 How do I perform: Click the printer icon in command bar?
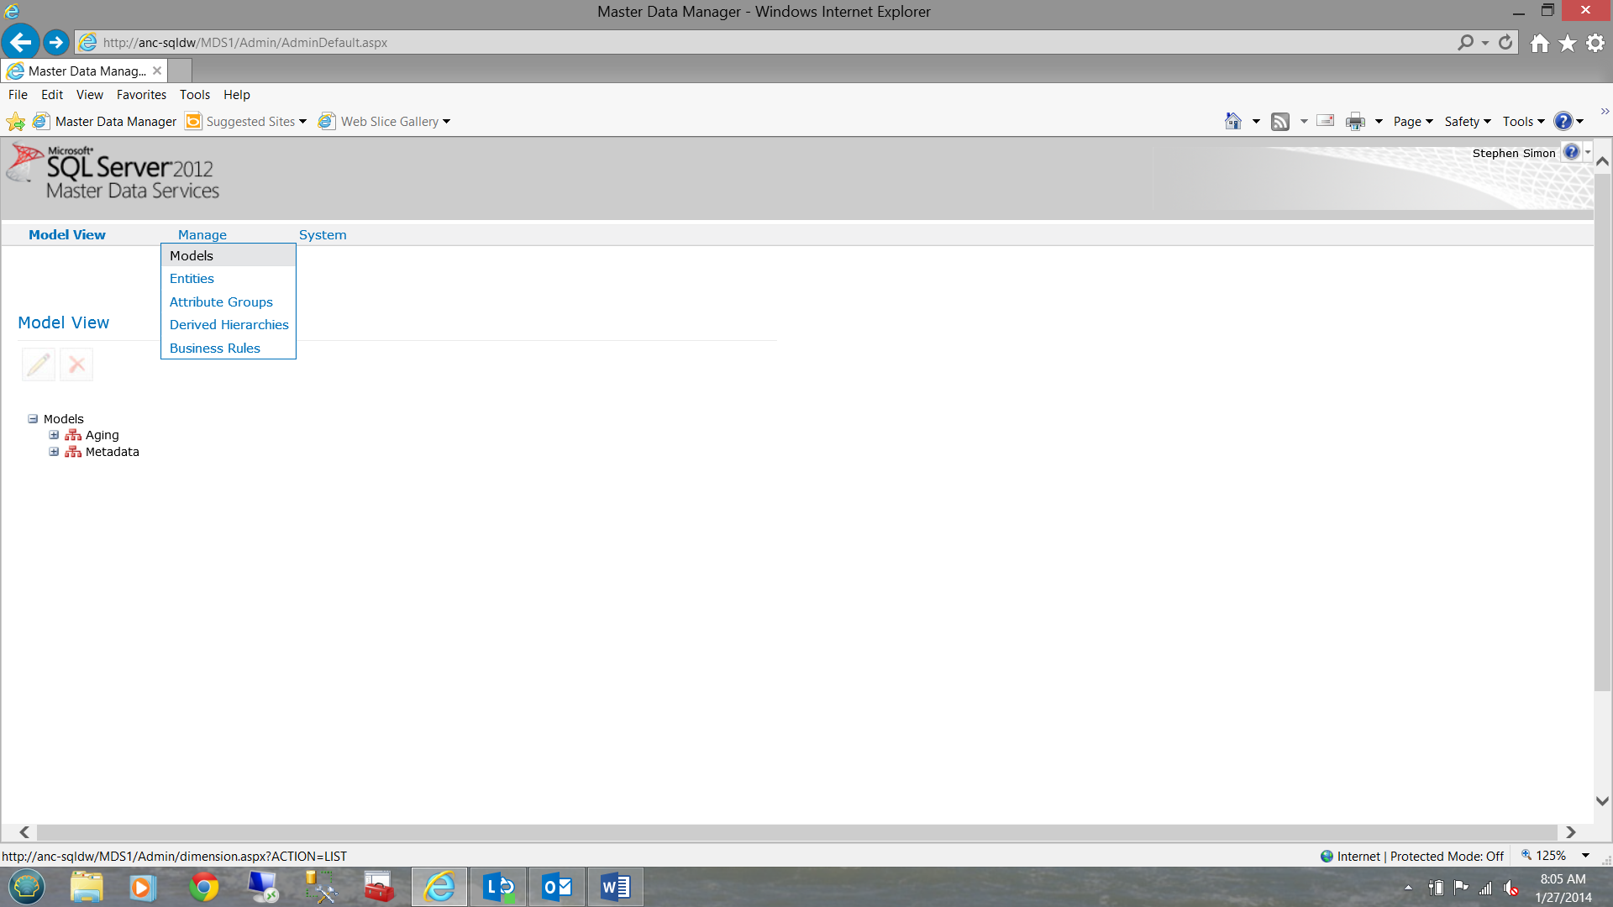pos(1354,122)
